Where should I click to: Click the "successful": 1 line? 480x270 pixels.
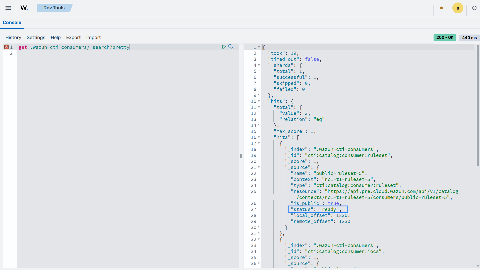(296, 77)
